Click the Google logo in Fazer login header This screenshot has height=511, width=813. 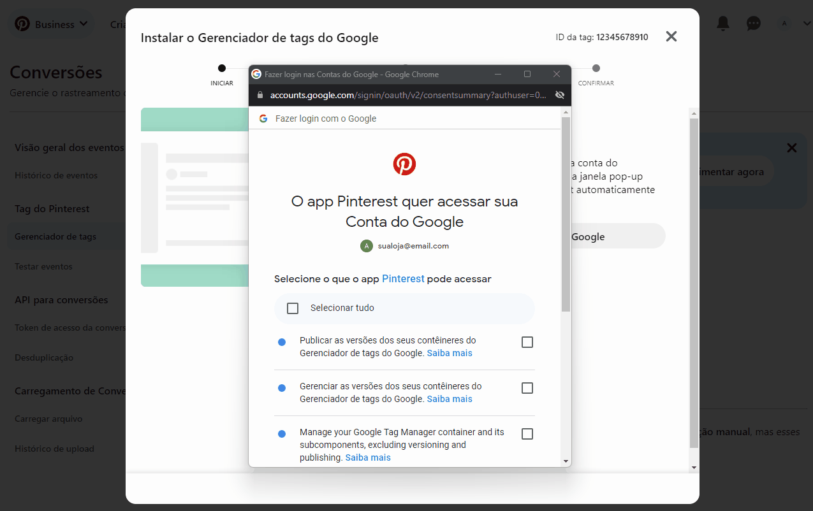tap(263, 119)
